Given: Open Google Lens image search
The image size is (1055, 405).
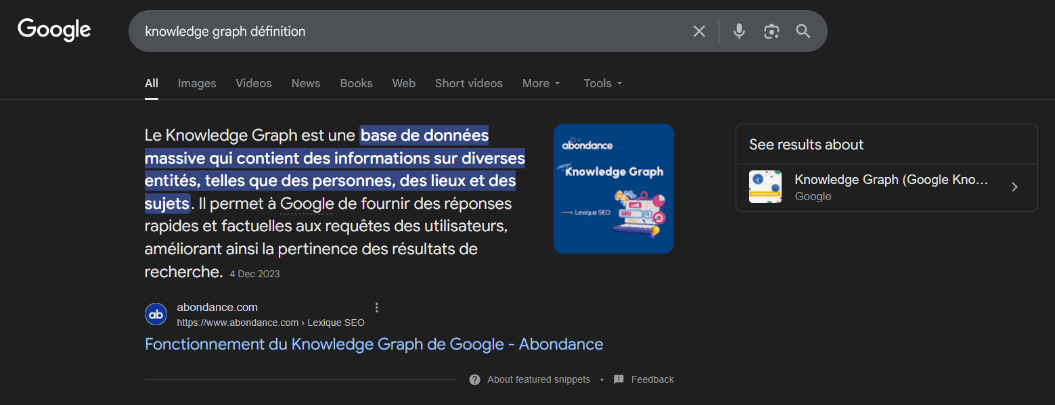Looking at the screenshot, I should point(771,30).
